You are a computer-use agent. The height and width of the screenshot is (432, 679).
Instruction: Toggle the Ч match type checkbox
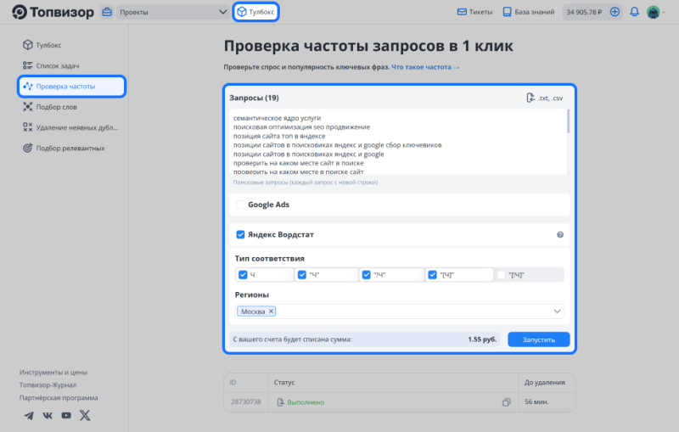coord(243,275)
